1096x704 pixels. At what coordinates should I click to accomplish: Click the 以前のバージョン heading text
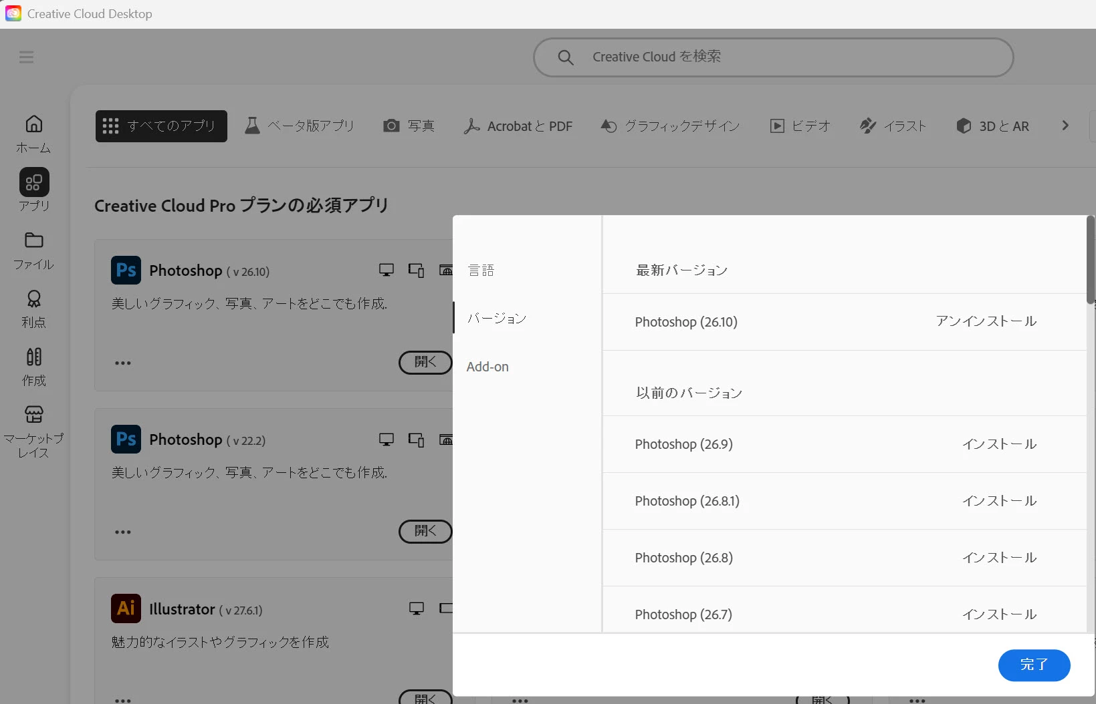coord(689,393)
